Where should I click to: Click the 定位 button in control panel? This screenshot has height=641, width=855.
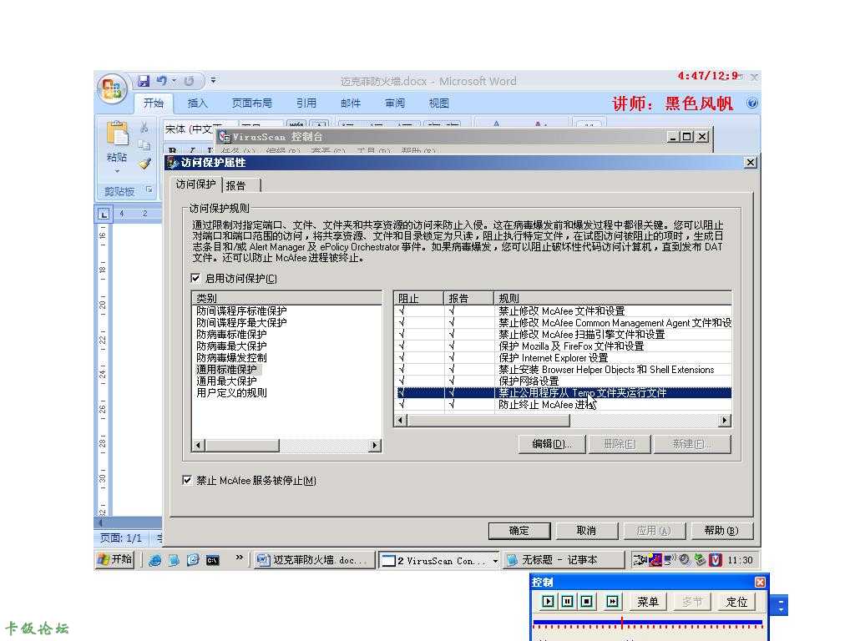click(736, 601)
